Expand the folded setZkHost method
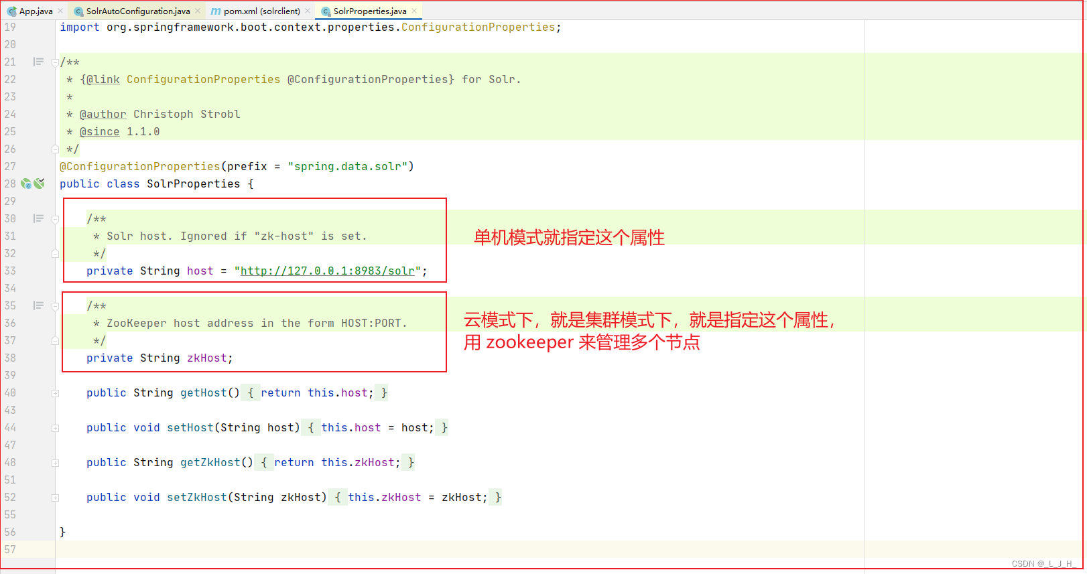Viewport: 1087px width, 574px height. (55, 498)
